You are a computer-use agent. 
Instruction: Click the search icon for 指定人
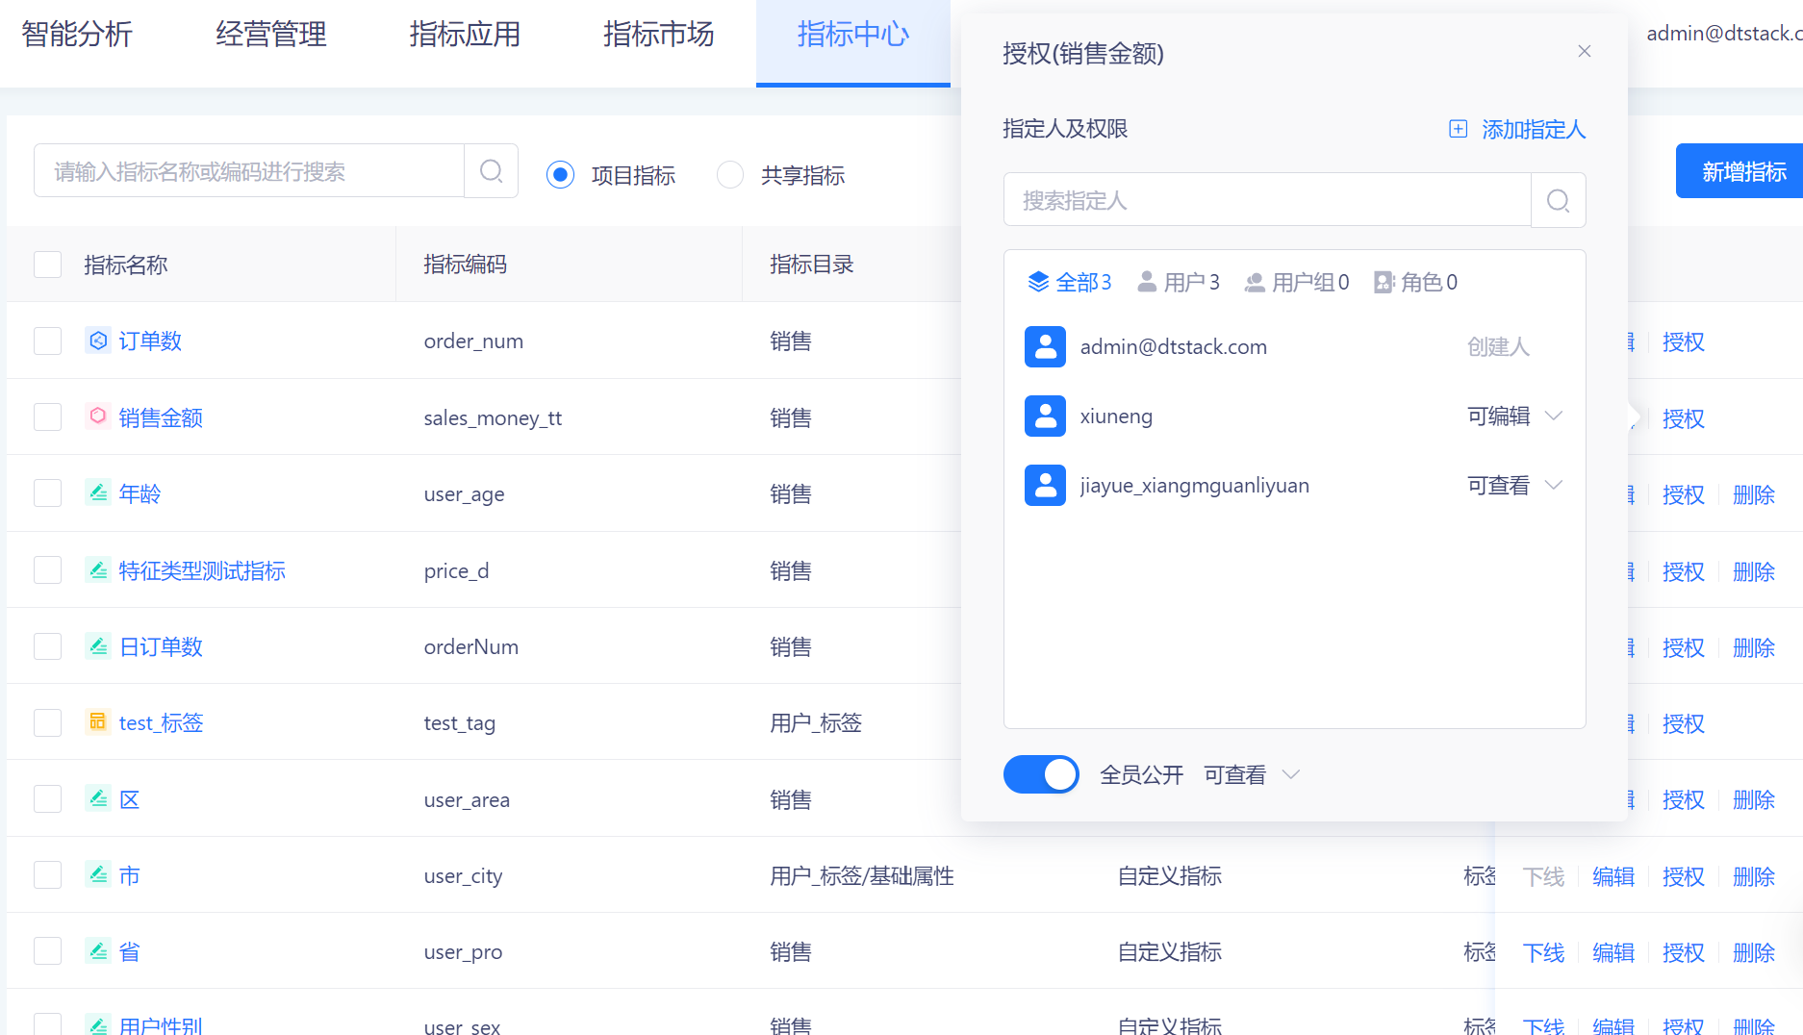[1558, 200]
